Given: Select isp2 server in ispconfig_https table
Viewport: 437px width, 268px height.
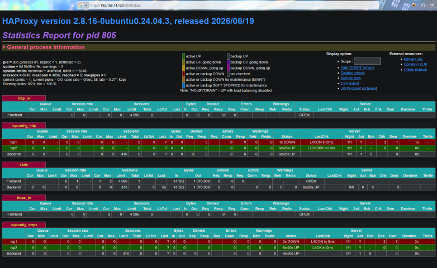Looking at the screenshot, I should pyautogui.click(x=13, y=247).
